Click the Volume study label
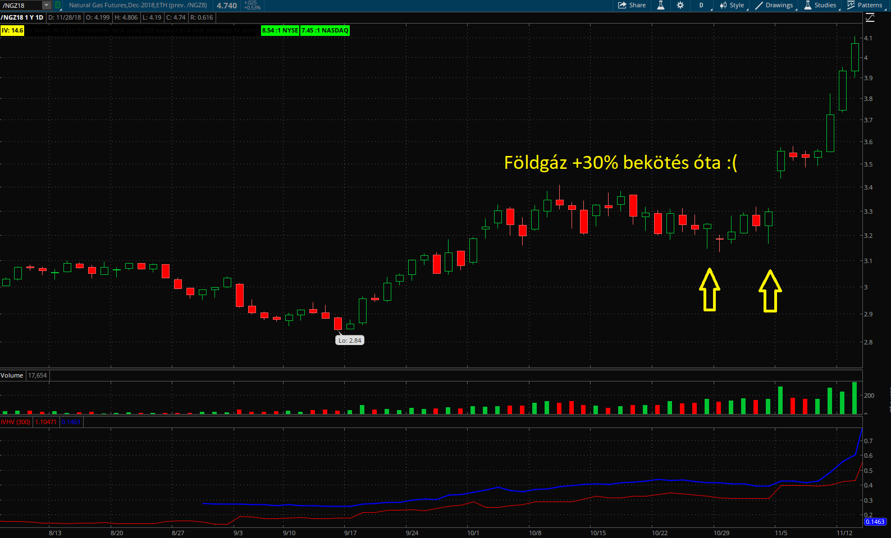 click(x=12, y=375)
